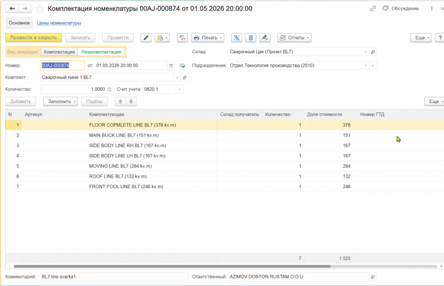
Task: Open help with the question mark button
Action: click(440, 38)
